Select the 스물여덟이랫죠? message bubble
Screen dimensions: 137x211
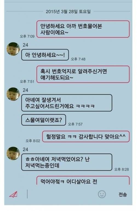click(x=44, y=120)
